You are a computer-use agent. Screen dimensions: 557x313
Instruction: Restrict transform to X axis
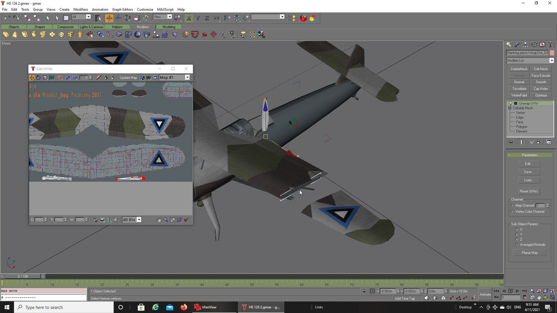click(x=189, y=18)
